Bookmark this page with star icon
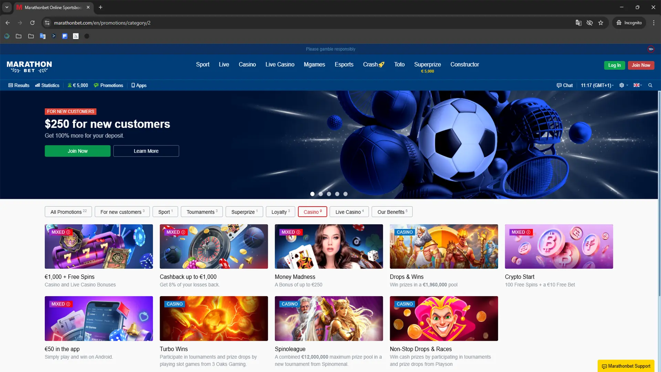The height and width of the screenshot is (372, 661). (x=601, y=23)
